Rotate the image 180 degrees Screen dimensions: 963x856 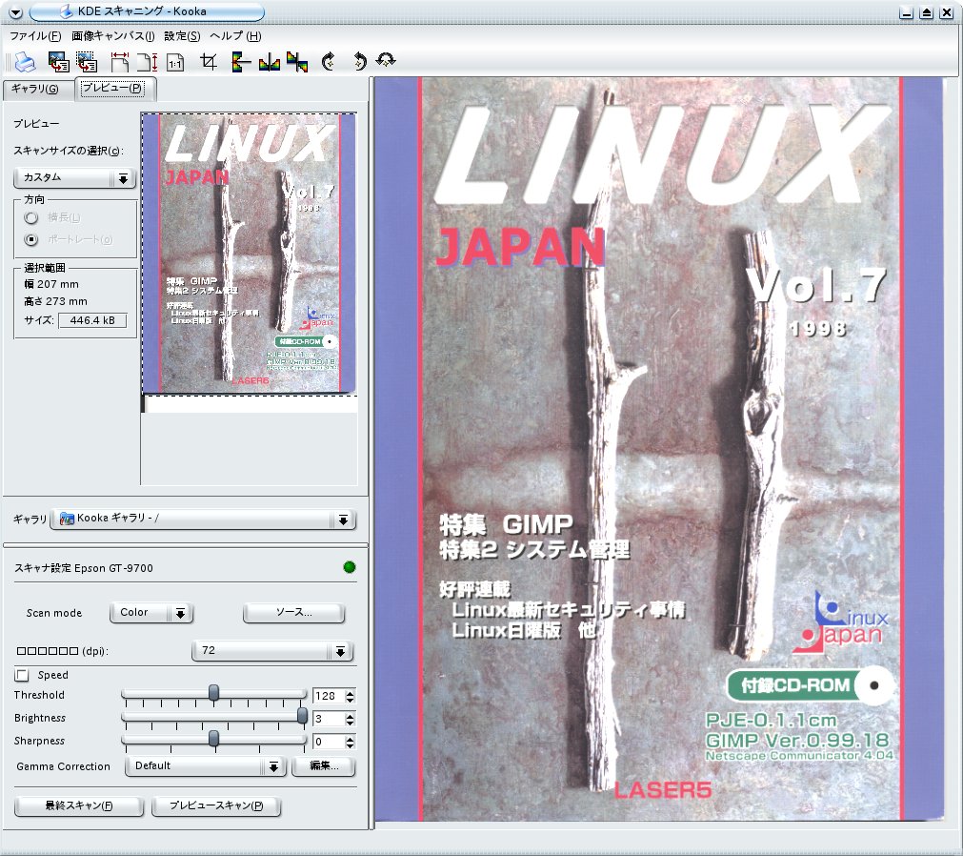click(x=386, y=60)
